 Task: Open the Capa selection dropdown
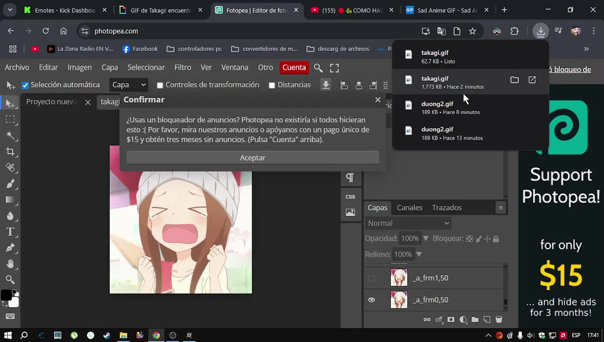[x=129, y=85]
